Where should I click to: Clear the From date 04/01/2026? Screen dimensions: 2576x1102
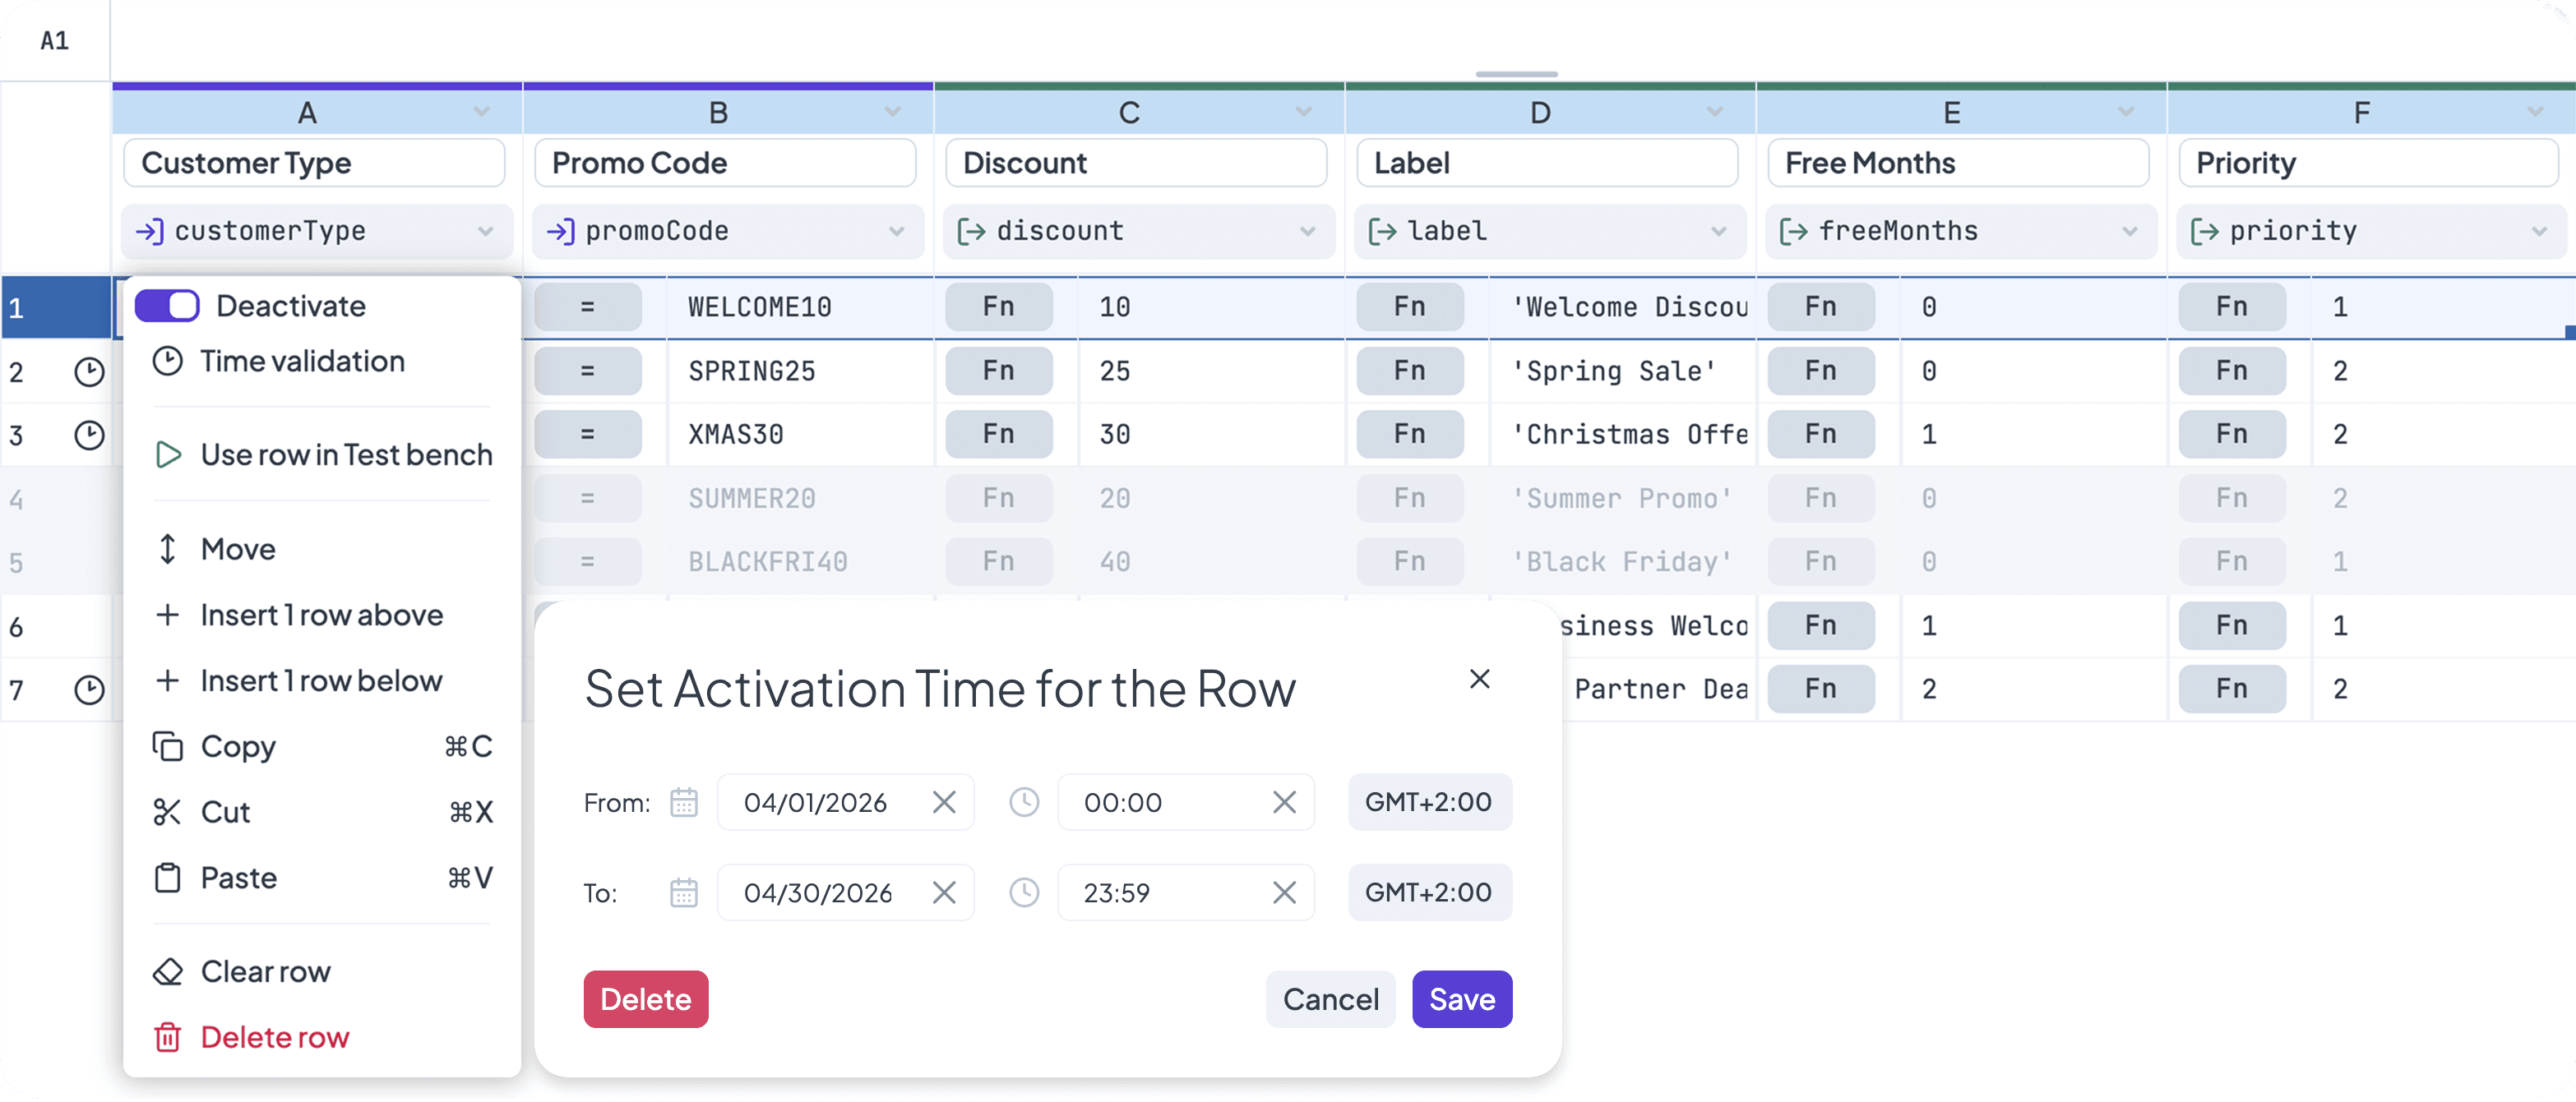(x=943, y=802)
